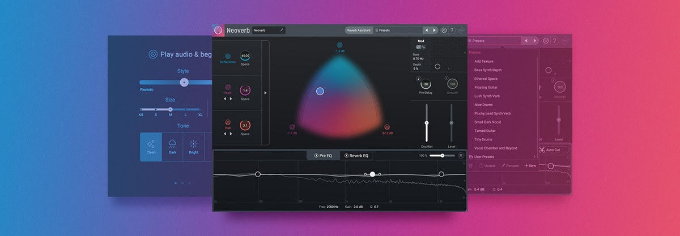680x236 pixels.
Task: Expand the User Presets folder
Action: 535,157
